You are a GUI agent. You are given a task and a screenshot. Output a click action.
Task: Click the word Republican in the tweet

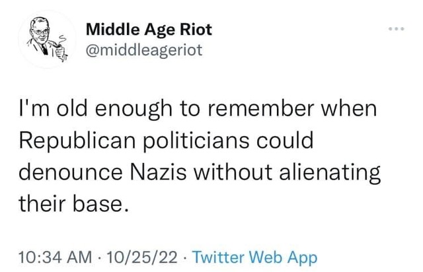[x=77, y=140]
